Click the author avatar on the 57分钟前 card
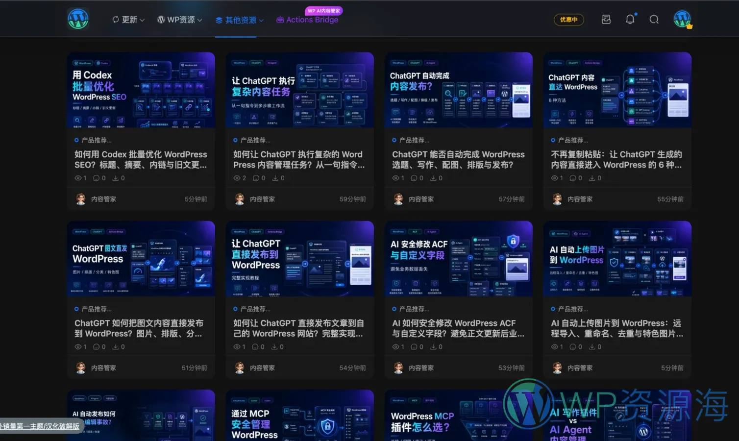Screen dimensions: 739x441 click(398, 199)
